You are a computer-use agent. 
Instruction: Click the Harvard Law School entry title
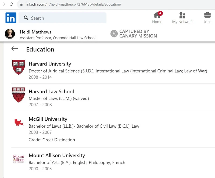pos(51,92)
